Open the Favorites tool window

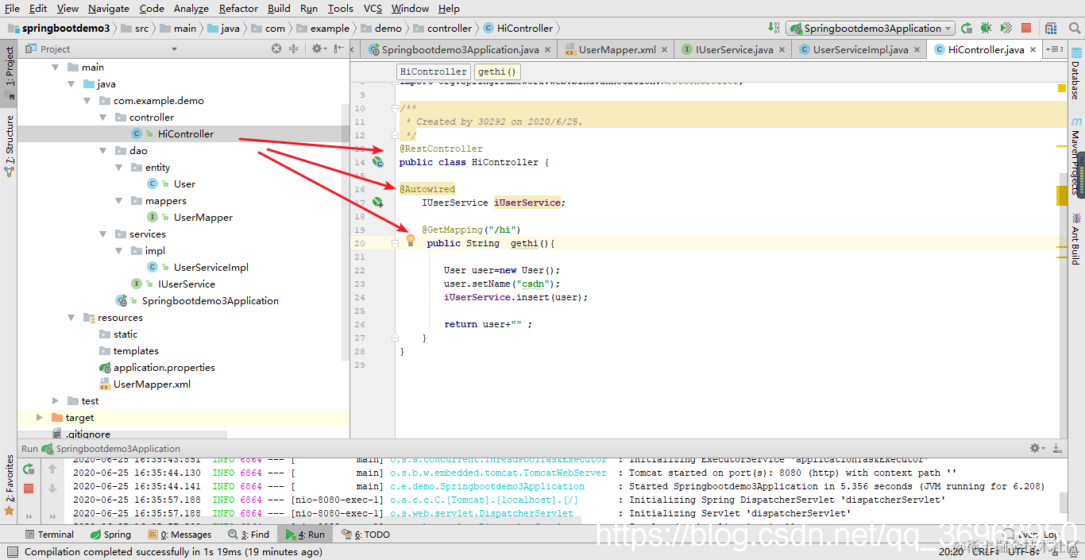click(10, 485)
